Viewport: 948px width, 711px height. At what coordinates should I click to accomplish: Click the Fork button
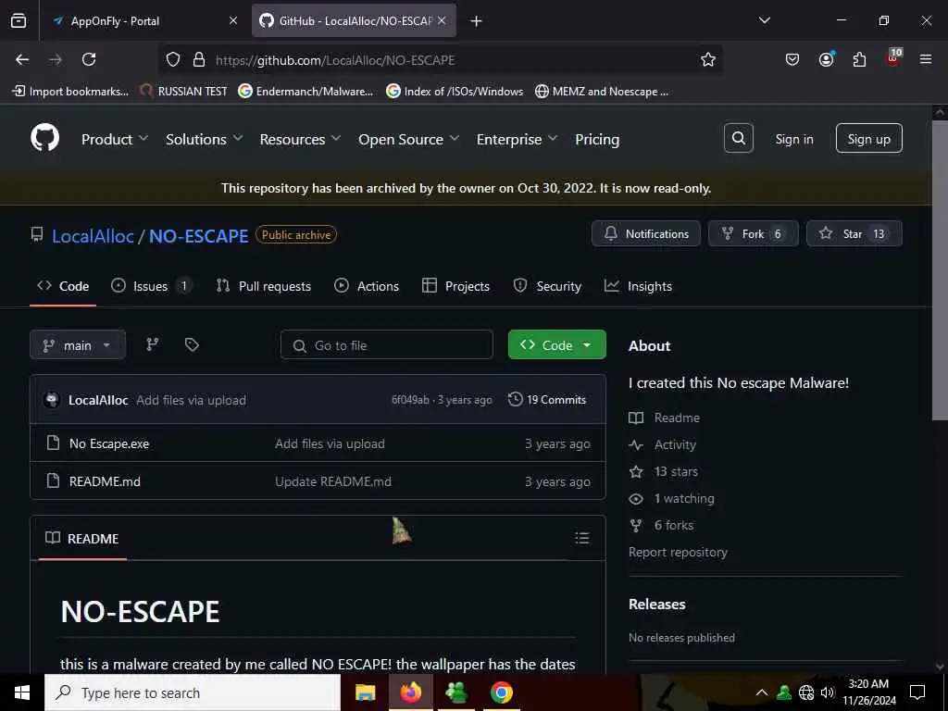[x=753, y=233]
